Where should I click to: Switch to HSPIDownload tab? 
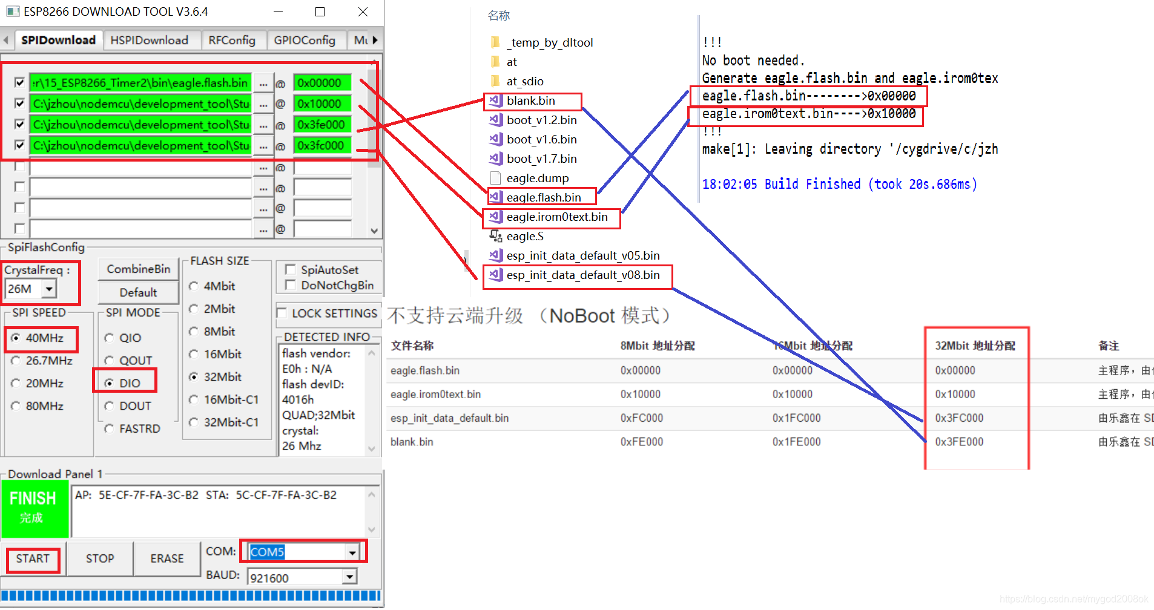coord(149,40)
